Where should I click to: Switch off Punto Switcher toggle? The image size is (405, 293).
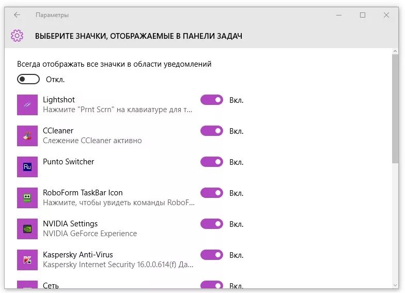point(211,162)
